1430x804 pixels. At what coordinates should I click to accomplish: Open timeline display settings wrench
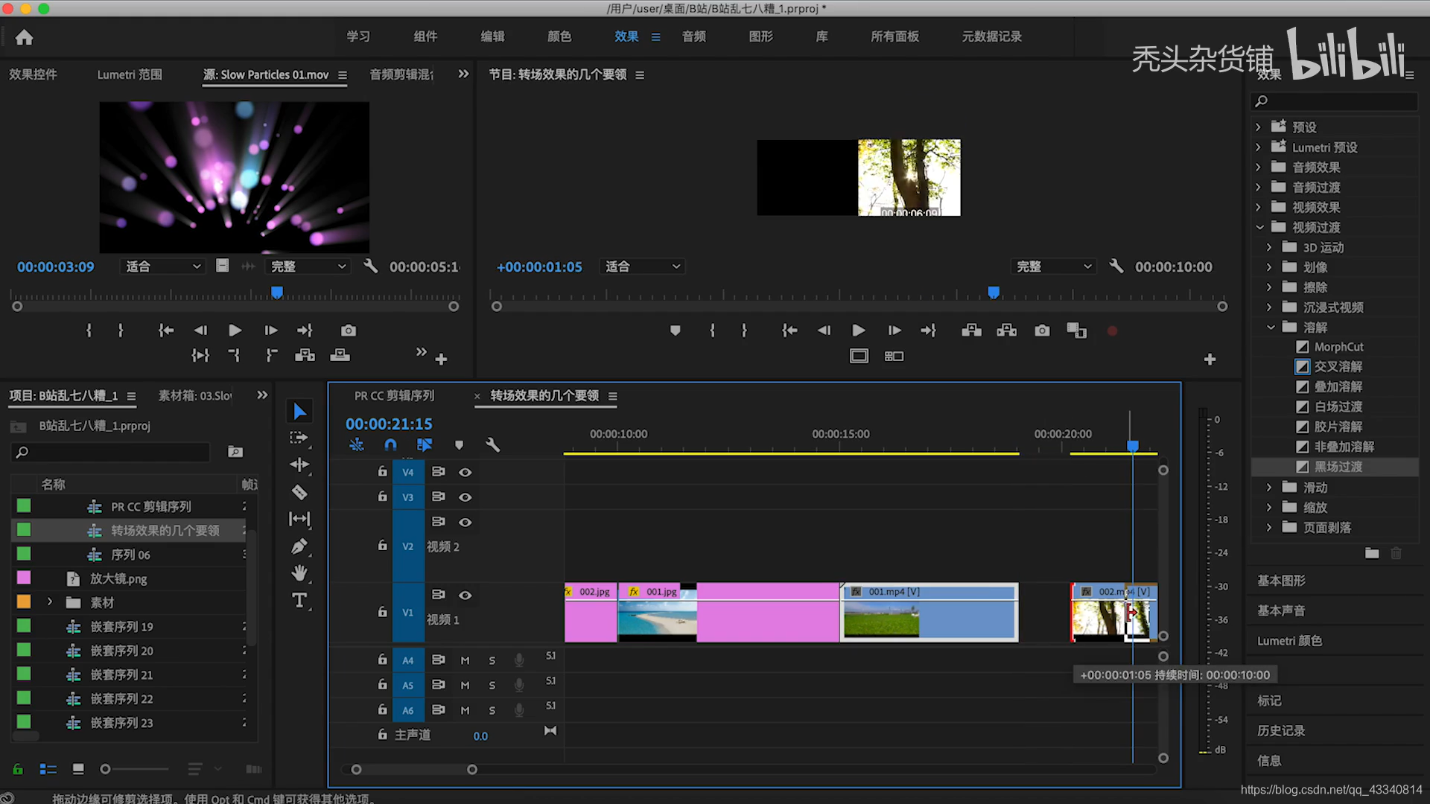pyautogui.click(x=492, y=445)
